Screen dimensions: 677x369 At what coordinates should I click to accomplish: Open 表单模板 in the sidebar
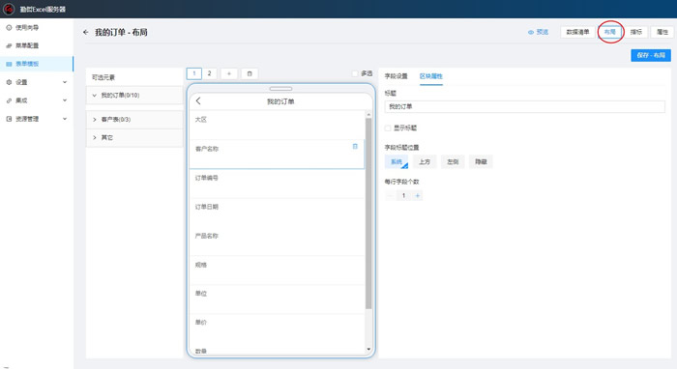pos(37,64)
